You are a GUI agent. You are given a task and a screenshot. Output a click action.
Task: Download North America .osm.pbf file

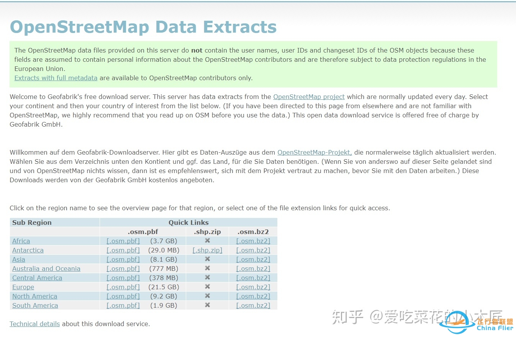(x=123, y=296)
